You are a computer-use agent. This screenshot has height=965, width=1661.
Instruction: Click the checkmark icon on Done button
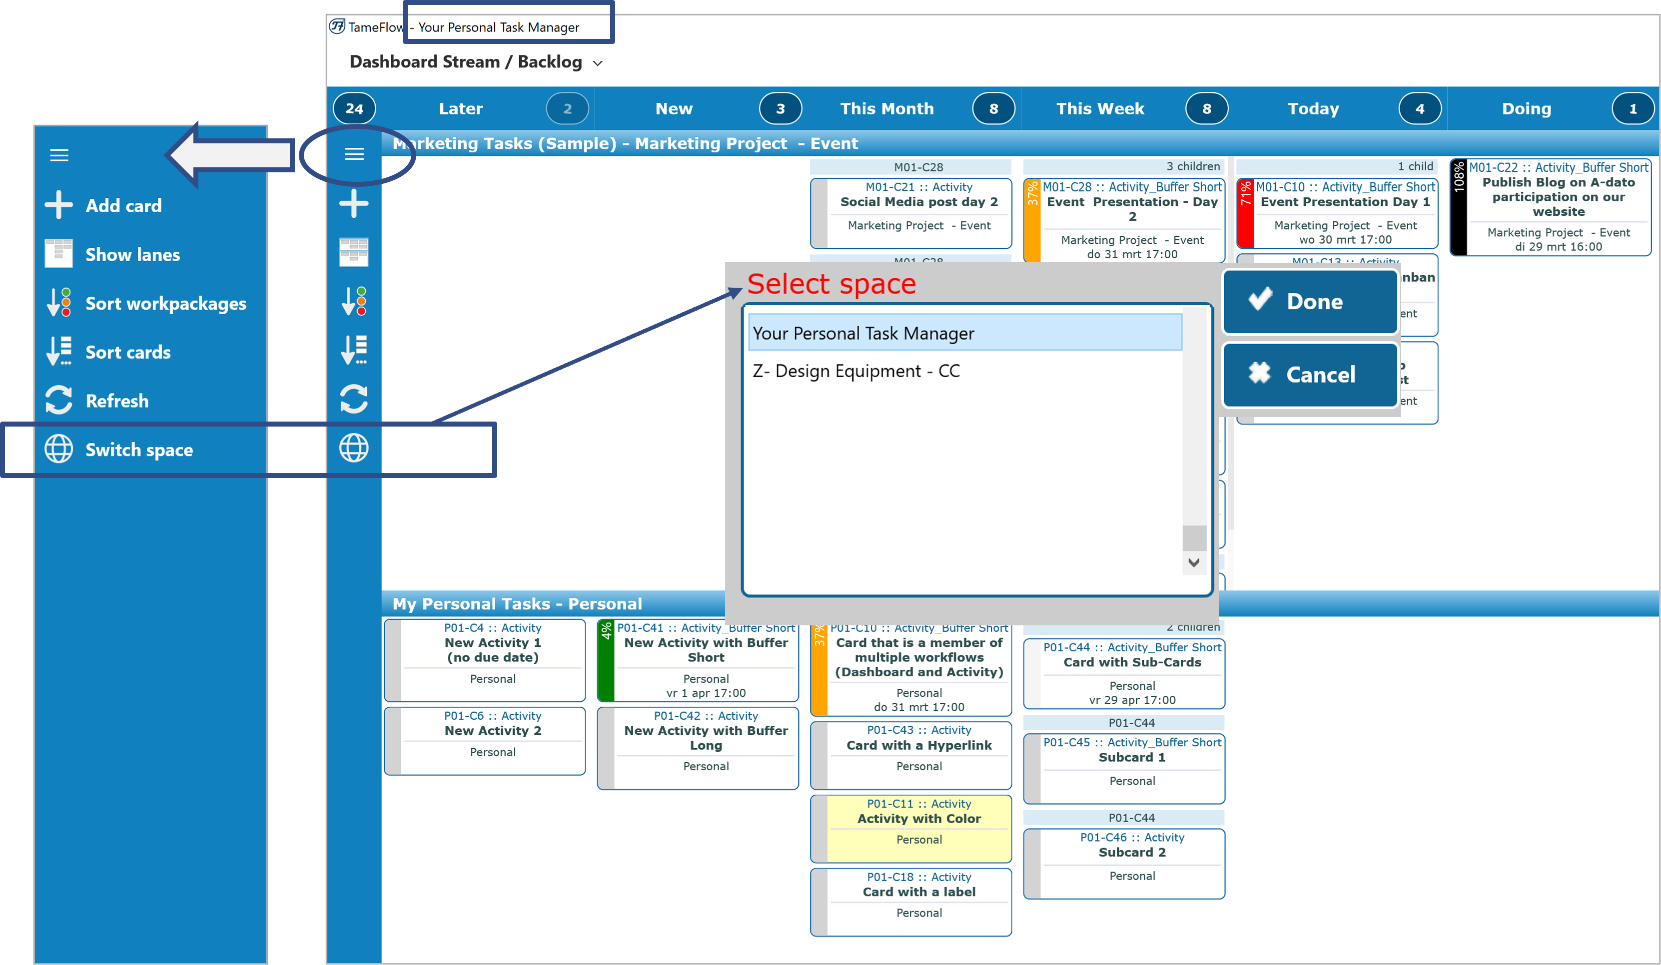point(1260,300)
